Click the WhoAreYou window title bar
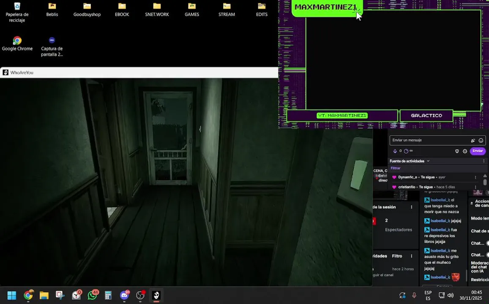This screenshot has height=304, width=489. tap(139, 73)
